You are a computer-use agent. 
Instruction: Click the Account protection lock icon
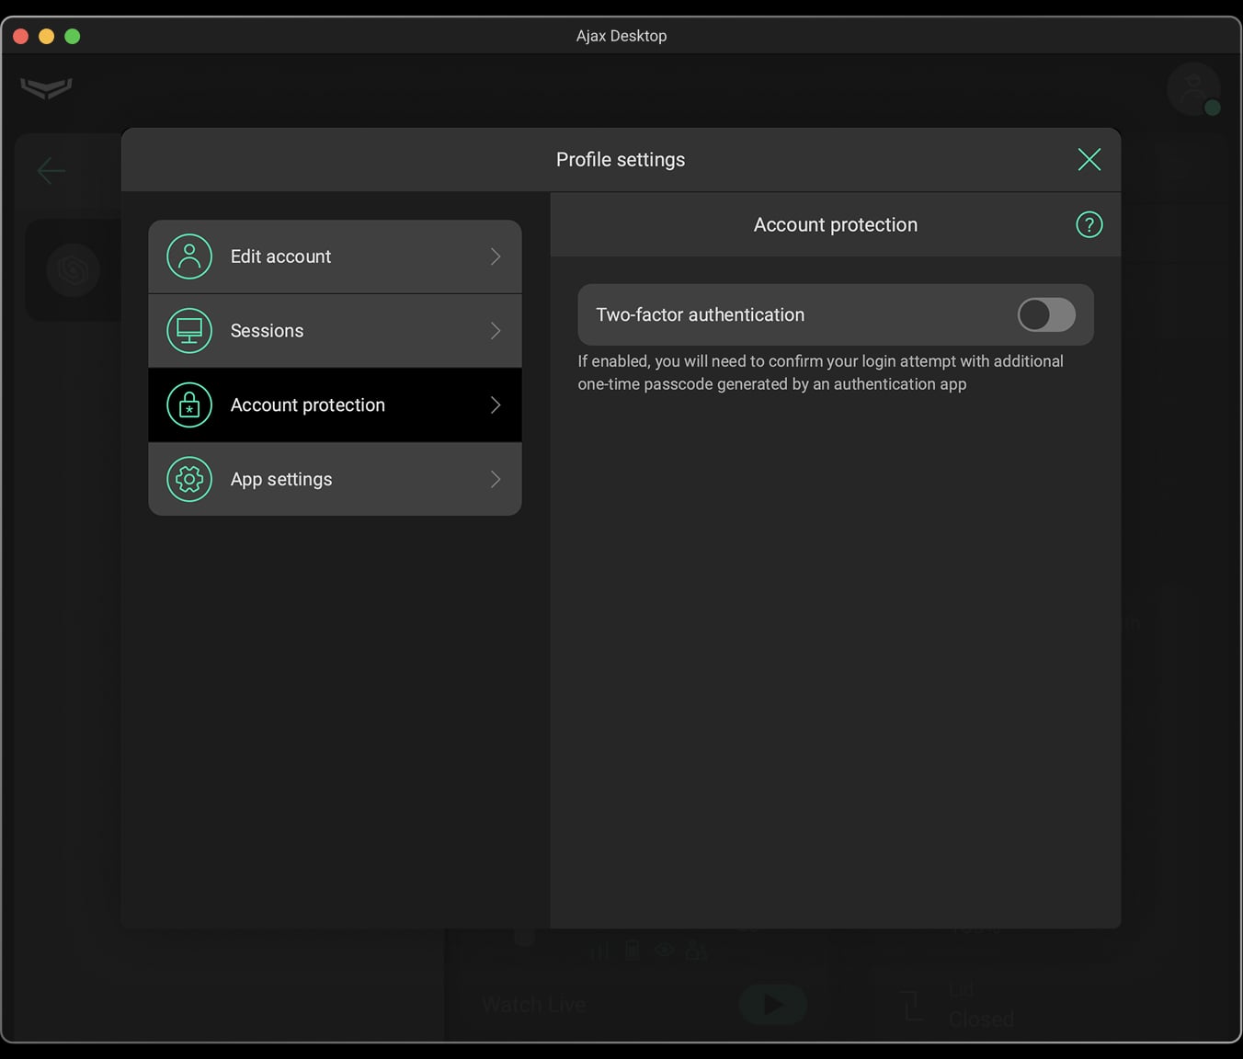click(x=188, y=404)
